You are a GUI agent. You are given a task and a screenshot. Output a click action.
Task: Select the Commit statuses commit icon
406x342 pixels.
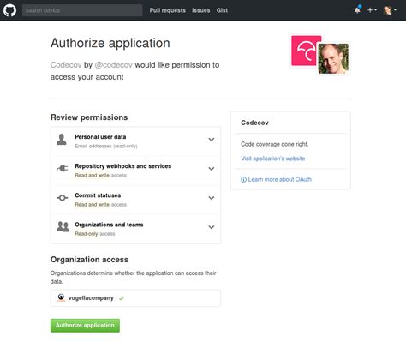[x=63, y=198]
